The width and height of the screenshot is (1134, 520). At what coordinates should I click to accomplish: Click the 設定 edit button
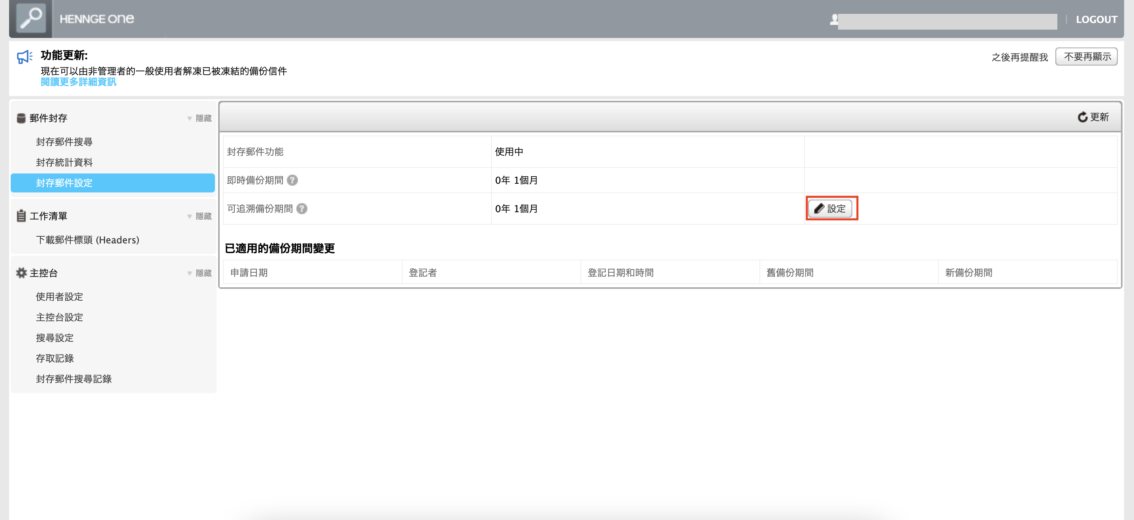pyautogui.click(x=830, y=208)
